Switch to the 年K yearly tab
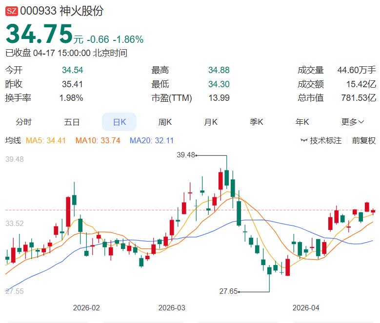This screenshot has height=323, width=380. click(x=302, y=122)
